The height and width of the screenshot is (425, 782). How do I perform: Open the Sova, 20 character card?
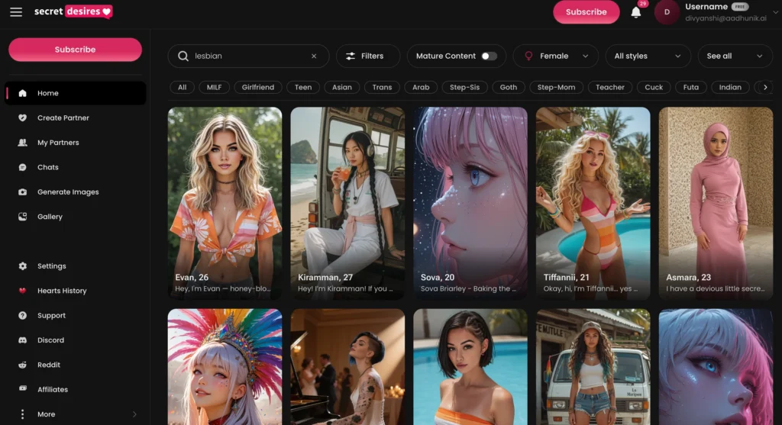(x=470, y=203)
